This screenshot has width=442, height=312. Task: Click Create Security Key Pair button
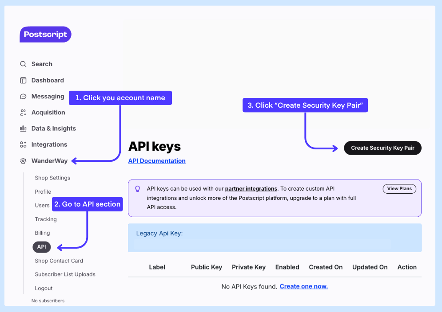(x=382, y=148)
